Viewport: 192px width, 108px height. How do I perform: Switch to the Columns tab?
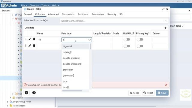(40, 14)
